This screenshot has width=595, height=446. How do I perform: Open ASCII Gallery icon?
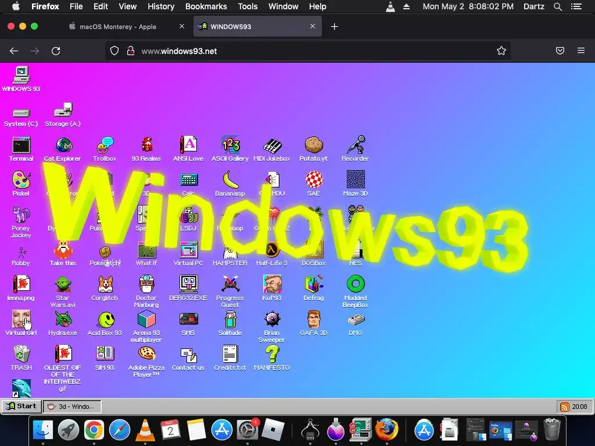pyautogui.click(x=230, y=145)
